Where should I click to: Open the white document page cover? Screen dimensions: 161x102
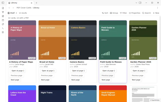pos(143,94)
